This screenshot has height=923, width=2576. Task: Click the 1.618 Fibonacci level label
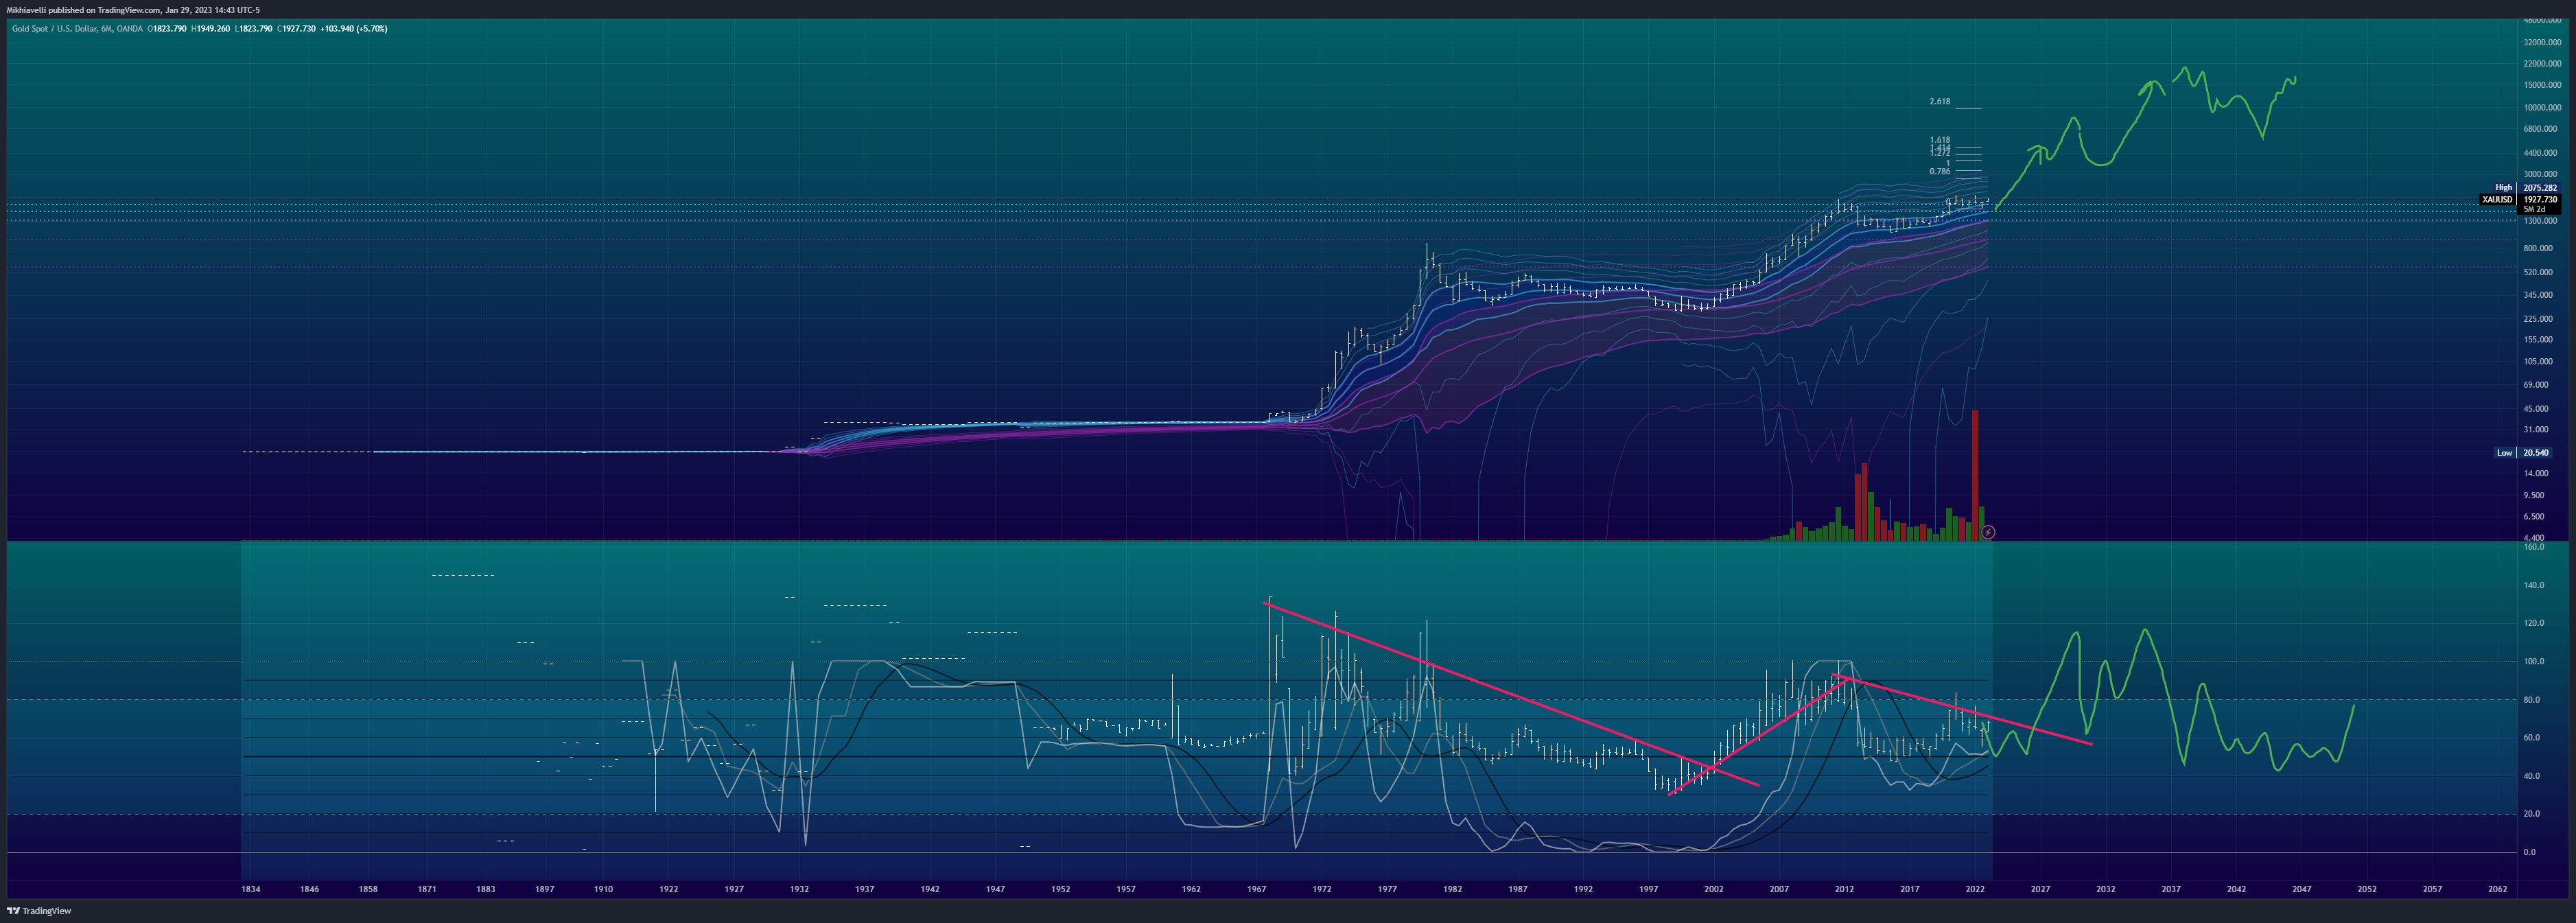1940,141
